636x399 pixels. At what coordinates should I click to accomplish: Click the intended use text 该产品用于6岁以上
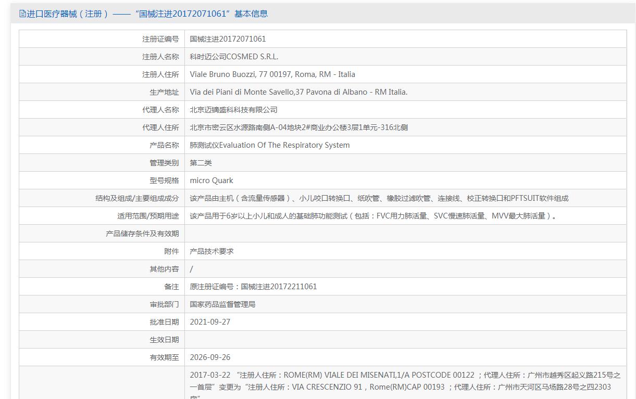[x=373, y=216]
